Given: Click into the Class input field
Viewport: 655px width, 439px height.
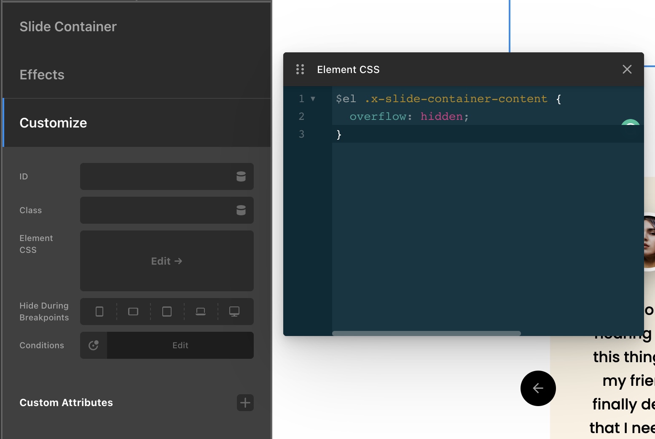Looking at the screenshot, I should (x=157, y=210).
